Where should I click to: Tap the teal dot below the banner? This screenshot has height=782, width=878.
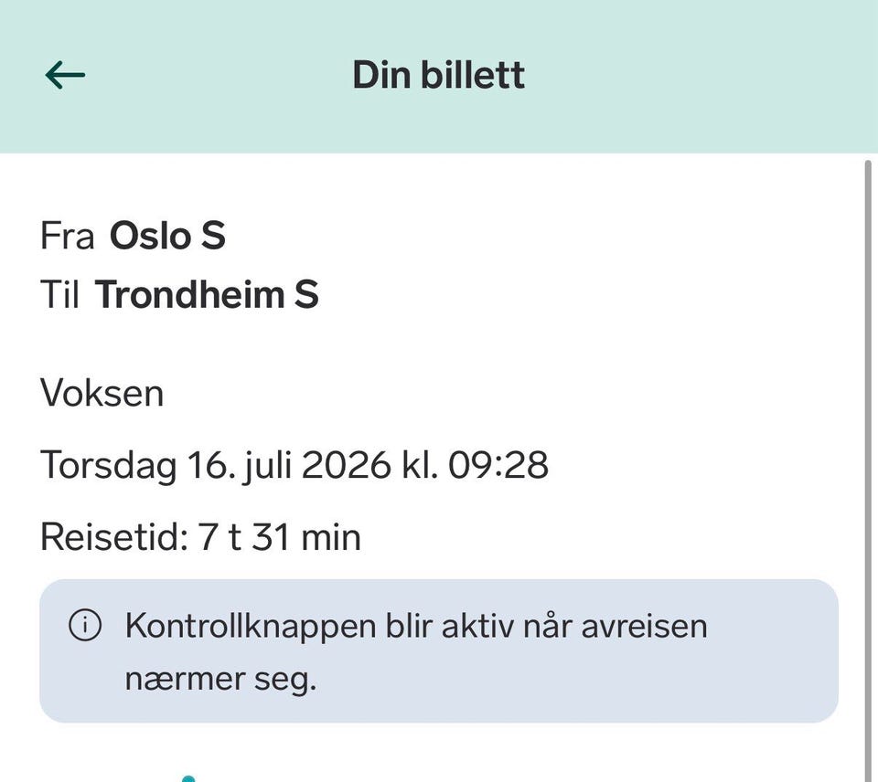click(188, 778)
